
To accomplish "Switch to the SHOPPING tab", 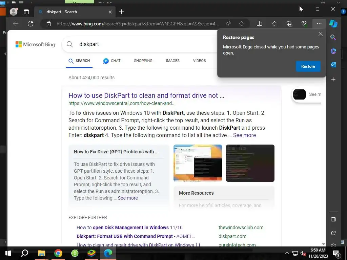I will tap(143, 61).
